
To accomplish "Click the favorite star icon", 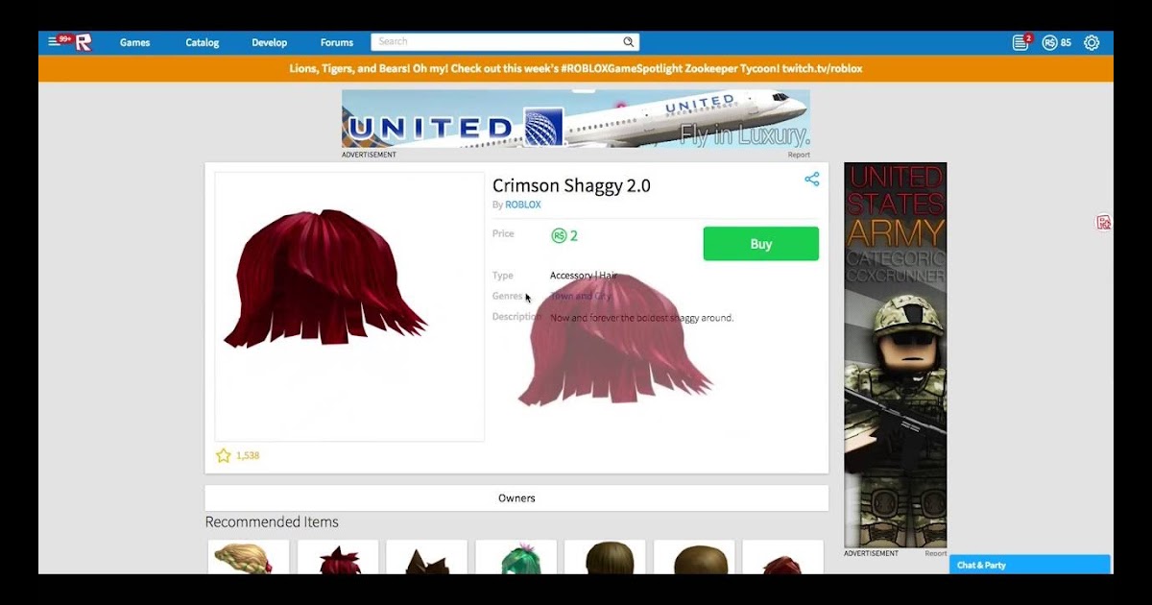I will tap(223, 455).
